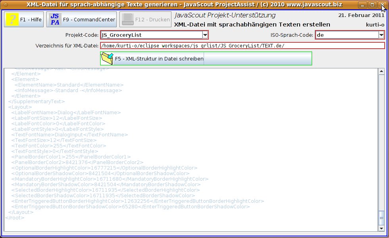
Task: Click the folder icon on the F5 button
Action: pyautogui.click(x=107, y=59)
